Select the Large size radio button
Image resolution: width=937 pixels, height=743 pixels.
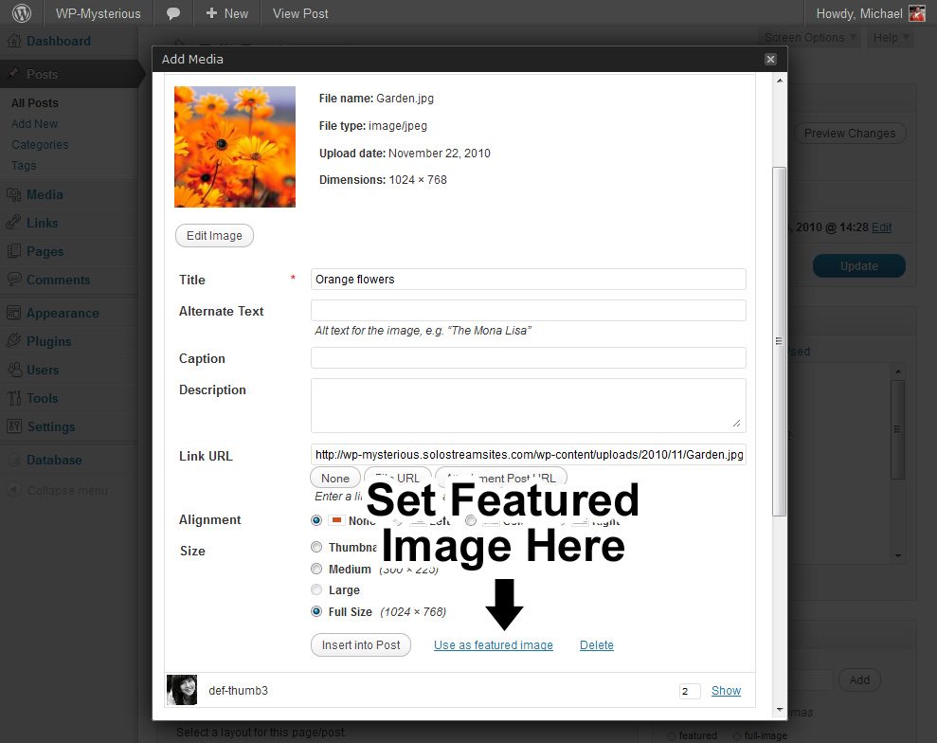click(316, 590)
